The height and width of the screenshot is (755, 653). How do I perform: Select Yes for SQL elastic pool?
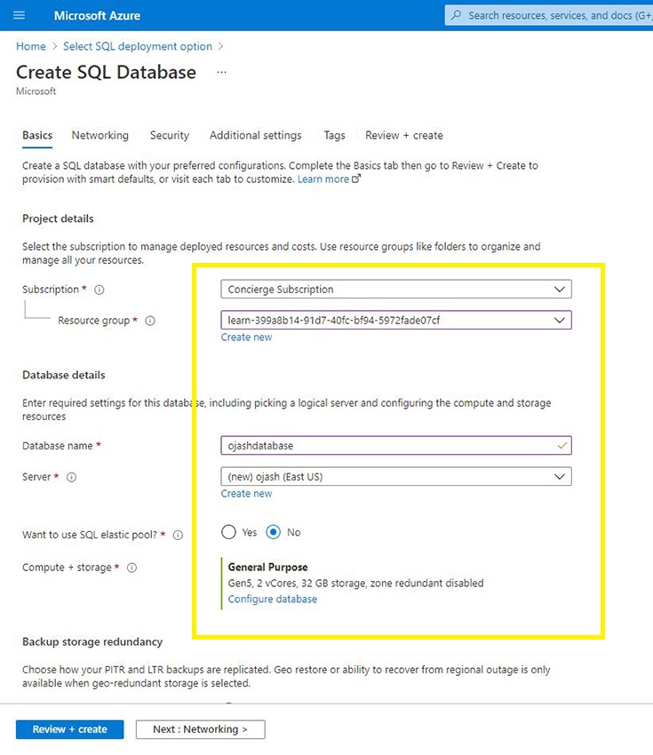point(228,532)
